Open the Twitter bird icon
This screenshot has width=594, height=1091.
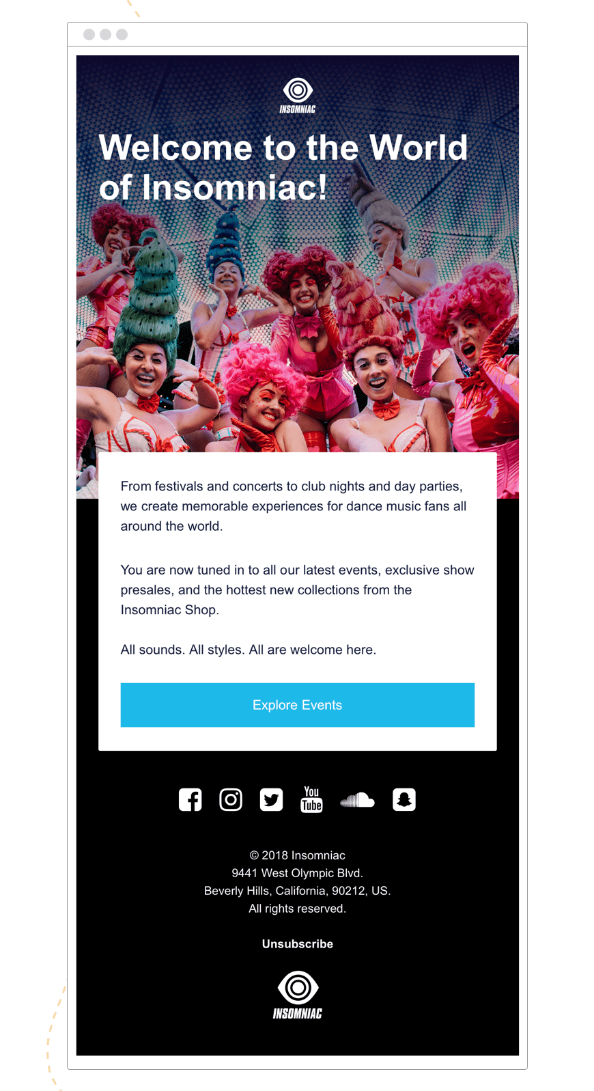(271, 799)
